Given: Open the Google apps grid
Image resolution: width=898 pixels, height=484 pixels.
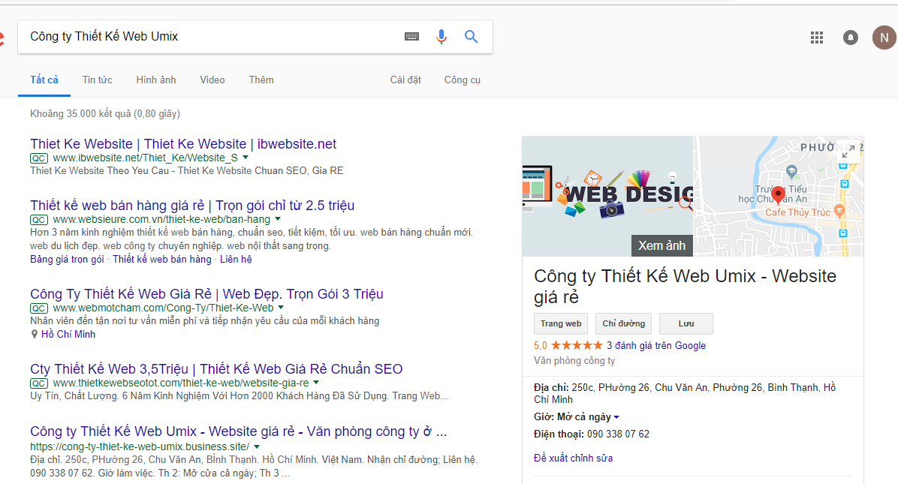Looking at the screenshot, I should click(x=817, y=38).
